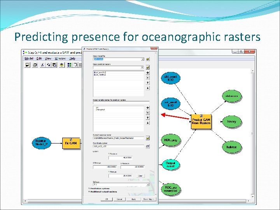
Task: Click the Save icon in ModelBuilder toolbar
Action: pyautogui.click(x=27, y=65)
